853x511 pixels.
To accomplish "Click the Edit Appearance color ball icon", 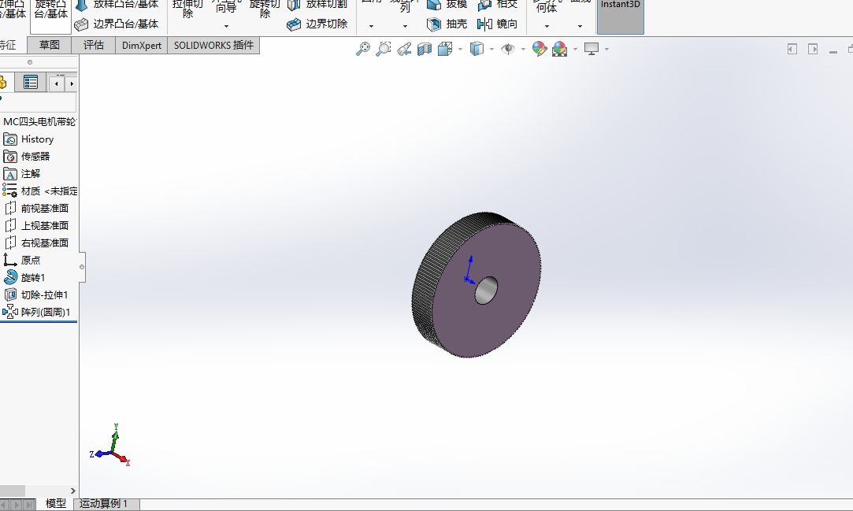I will (x=540, y=49).
